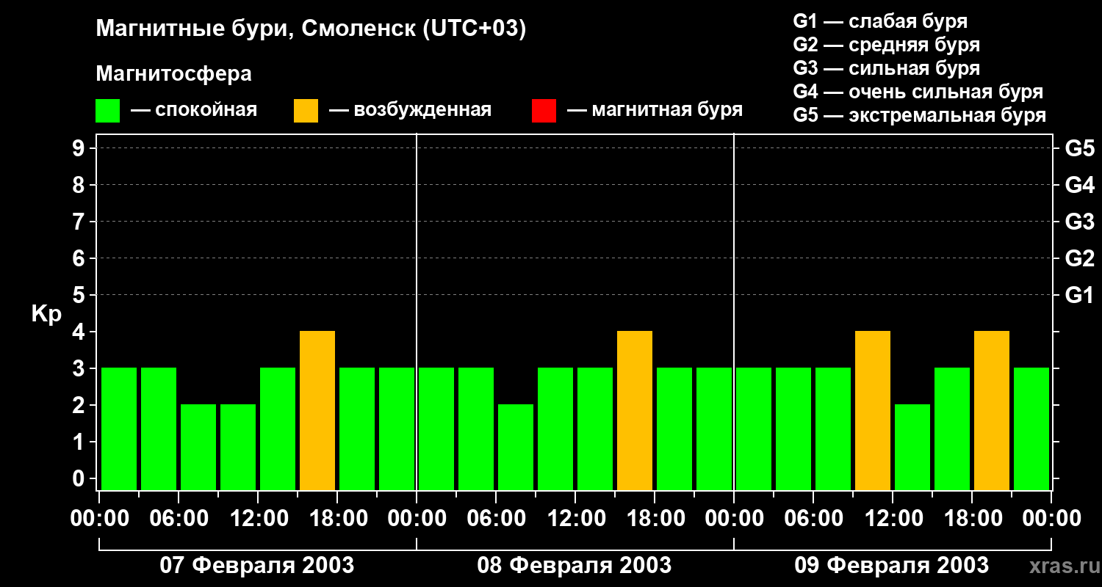Click the orange возбужденная legend swatch
This screenshot has width=1102, height=587.
click(x=306, y=111)
